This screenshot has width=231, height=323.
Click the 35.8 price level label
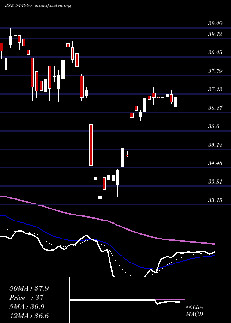point(213,126)
